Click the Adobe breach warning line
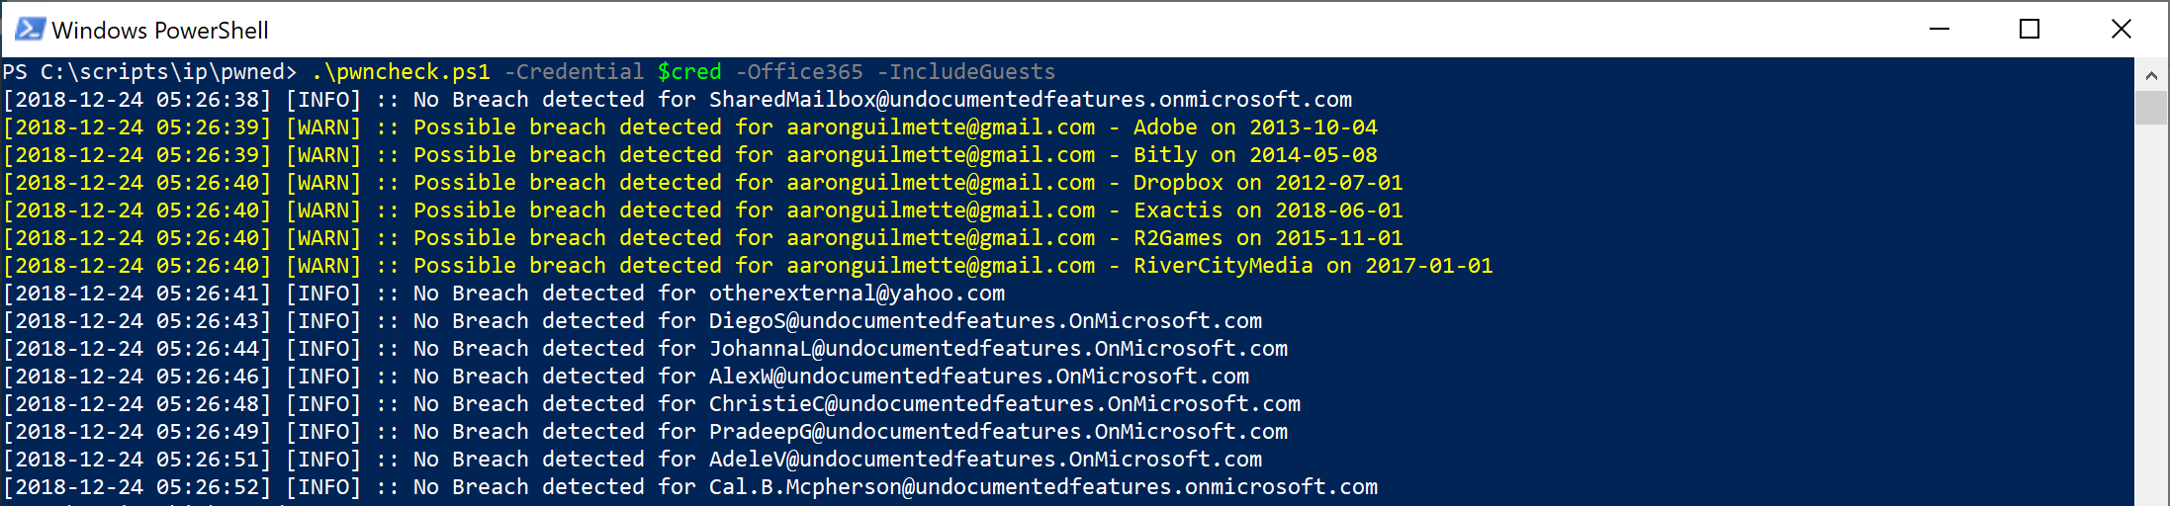 click(x=690, y=127)
